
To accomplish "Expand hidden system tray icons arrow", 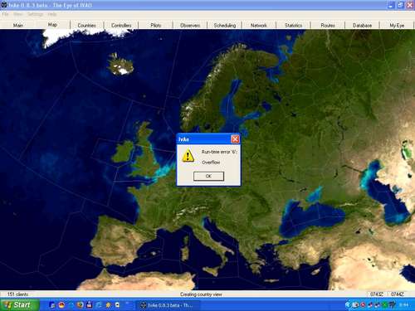I will pyautogui.click(x=348, y=305).
